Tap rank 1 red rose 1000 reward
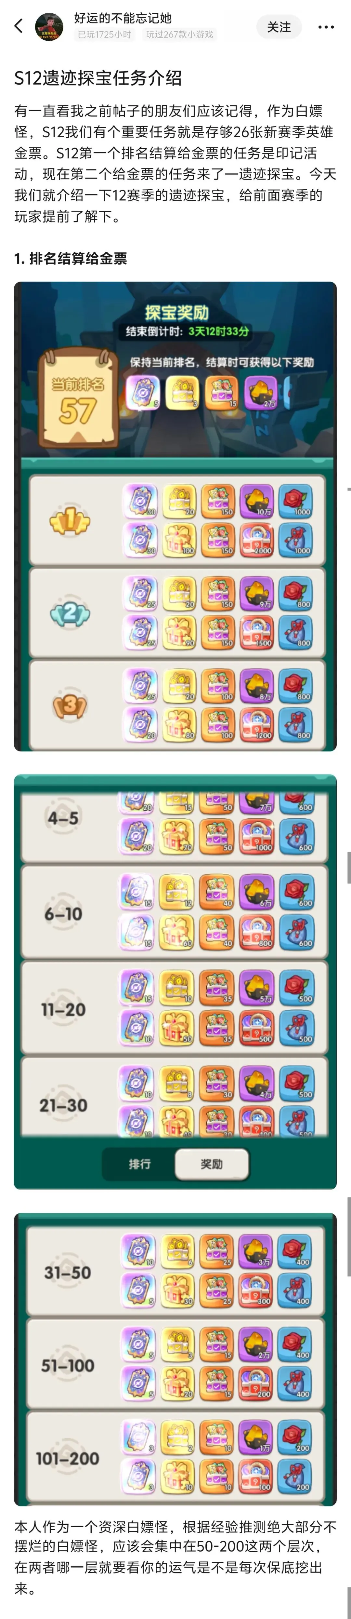The image size is (351, 1619). (x=295, y=501)
